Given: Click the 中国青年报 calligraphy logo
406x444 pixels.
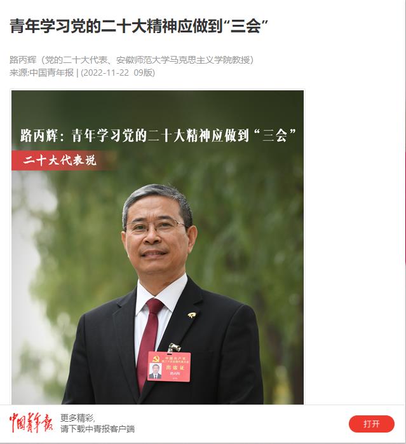Looking at the screenshot, I should (31, 423).
